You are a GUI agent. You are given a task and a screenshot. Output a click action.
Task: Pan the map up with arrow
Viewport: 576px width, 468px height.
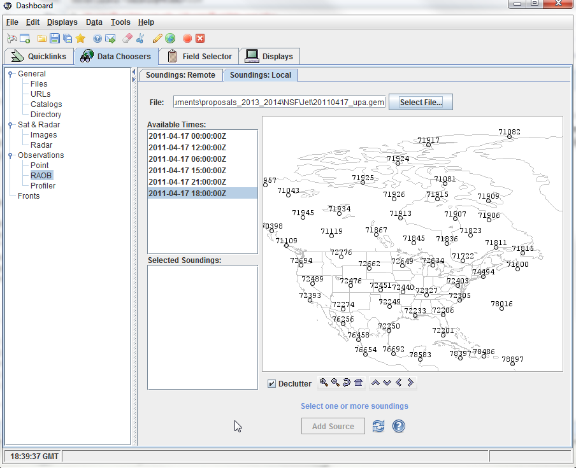coord(375,383)
